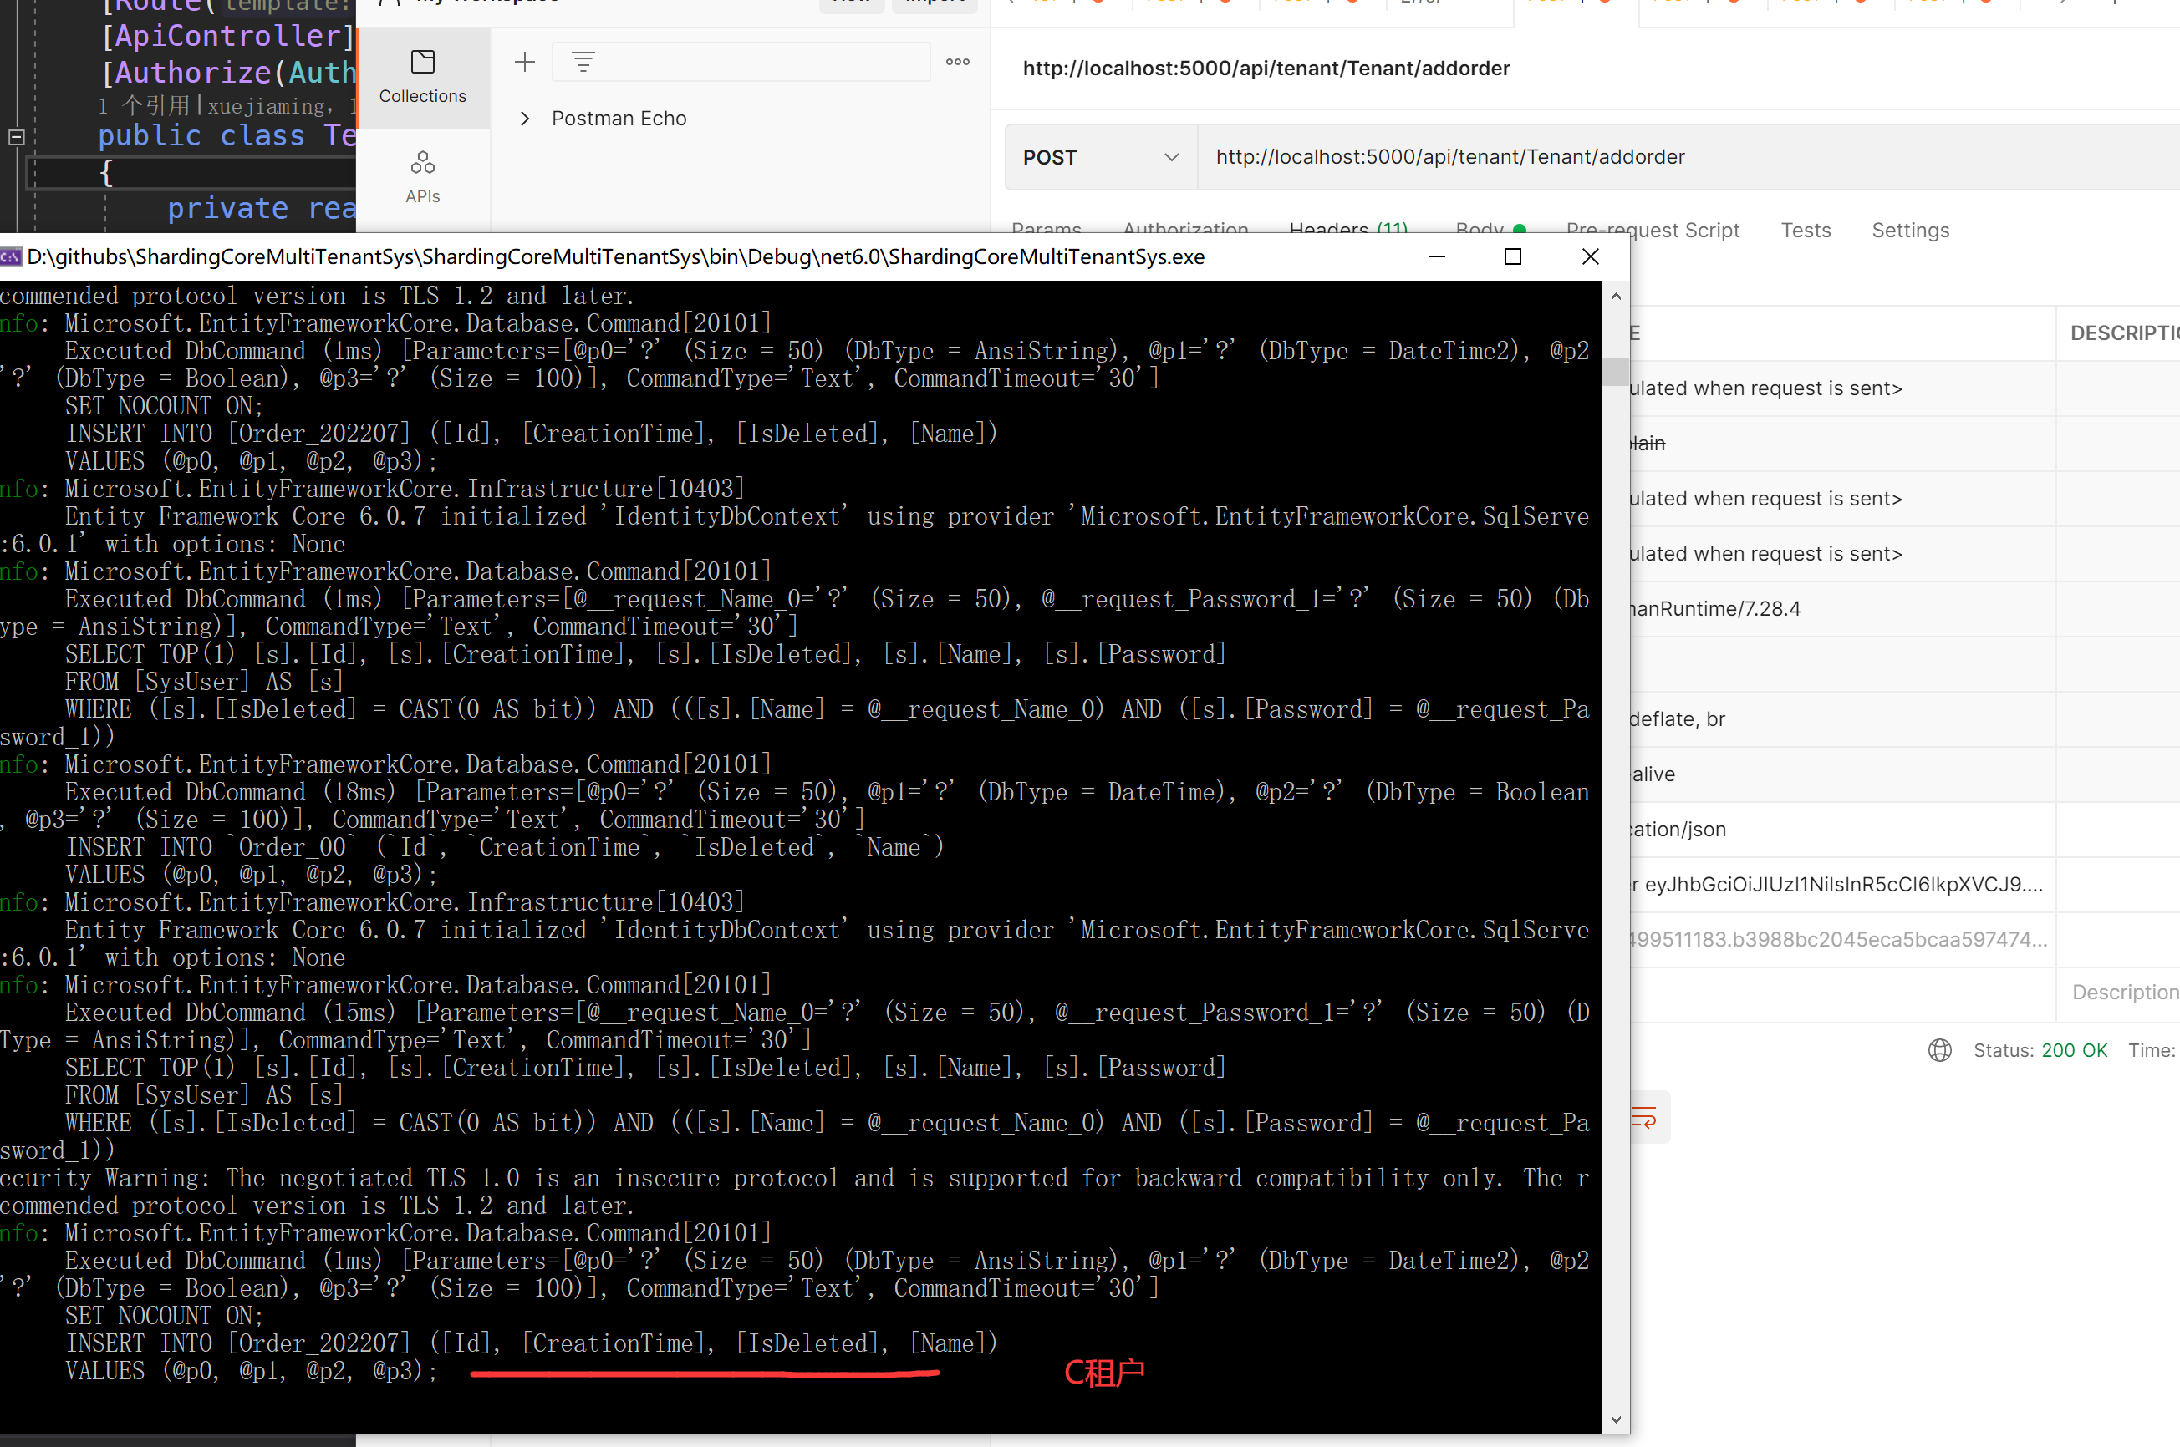Toggle the red line-wrap icon in response
Viewport: 2180px width, 1447px height.
[1644, 1119]
